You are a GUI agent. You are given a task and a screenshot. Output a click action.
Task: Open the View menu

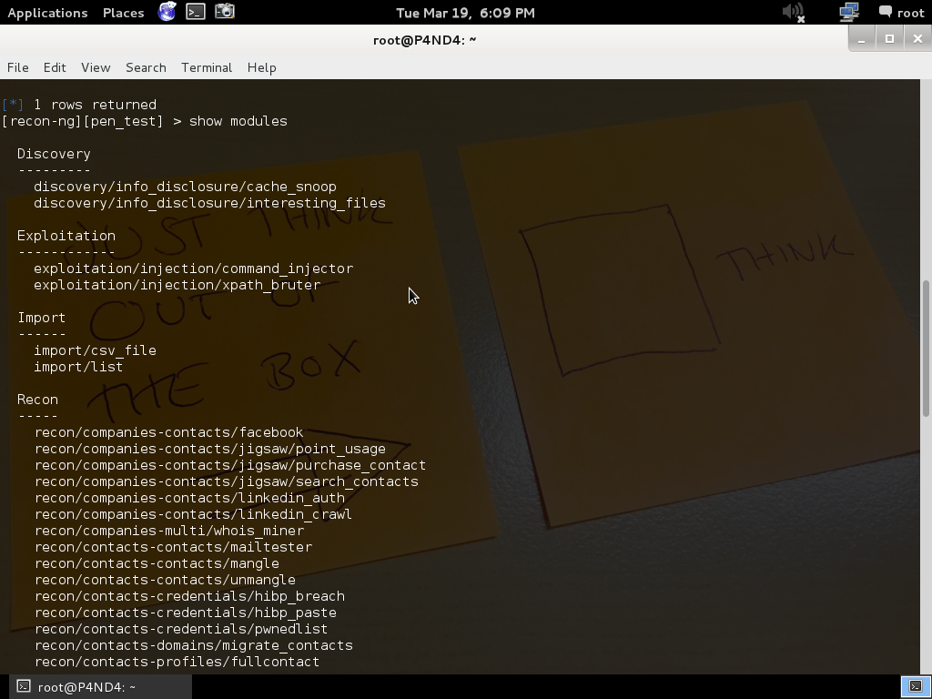point(96,67)
